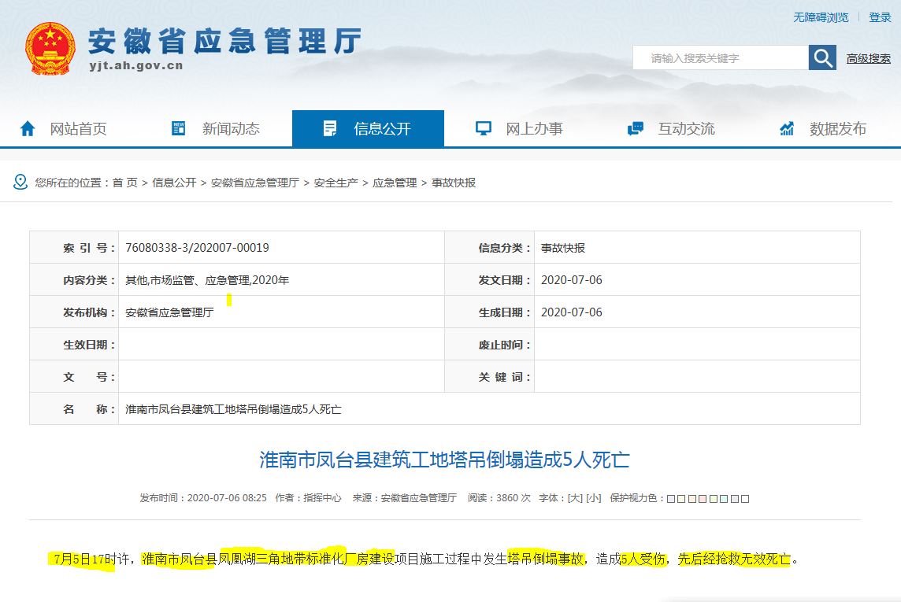Click the news icon beside 新闻动态
Screen dimensions: 901x602
(179, 128)
